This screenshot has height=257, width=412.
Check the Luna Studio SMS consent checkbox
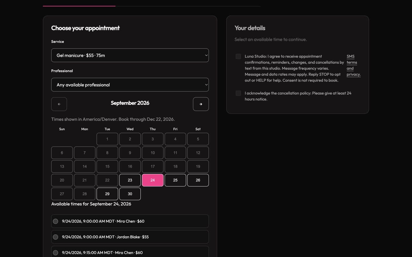[x=238, y=56]
